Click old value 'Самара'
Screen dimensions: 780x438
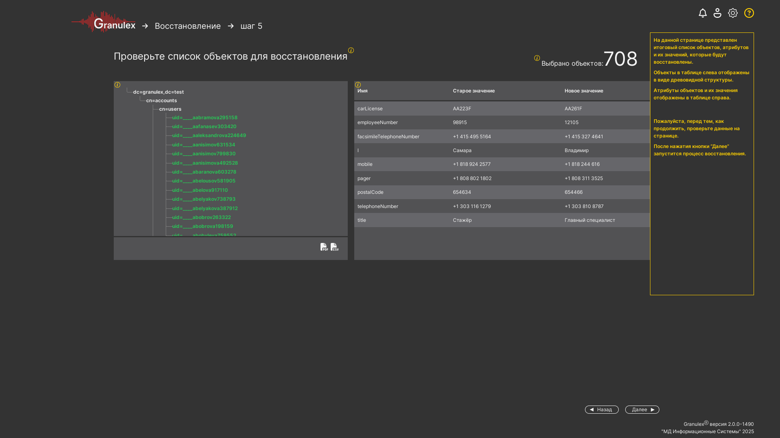coord(462,150)
